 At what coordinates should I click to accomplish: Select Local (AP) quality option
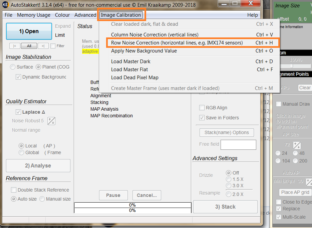coord(21,146)
